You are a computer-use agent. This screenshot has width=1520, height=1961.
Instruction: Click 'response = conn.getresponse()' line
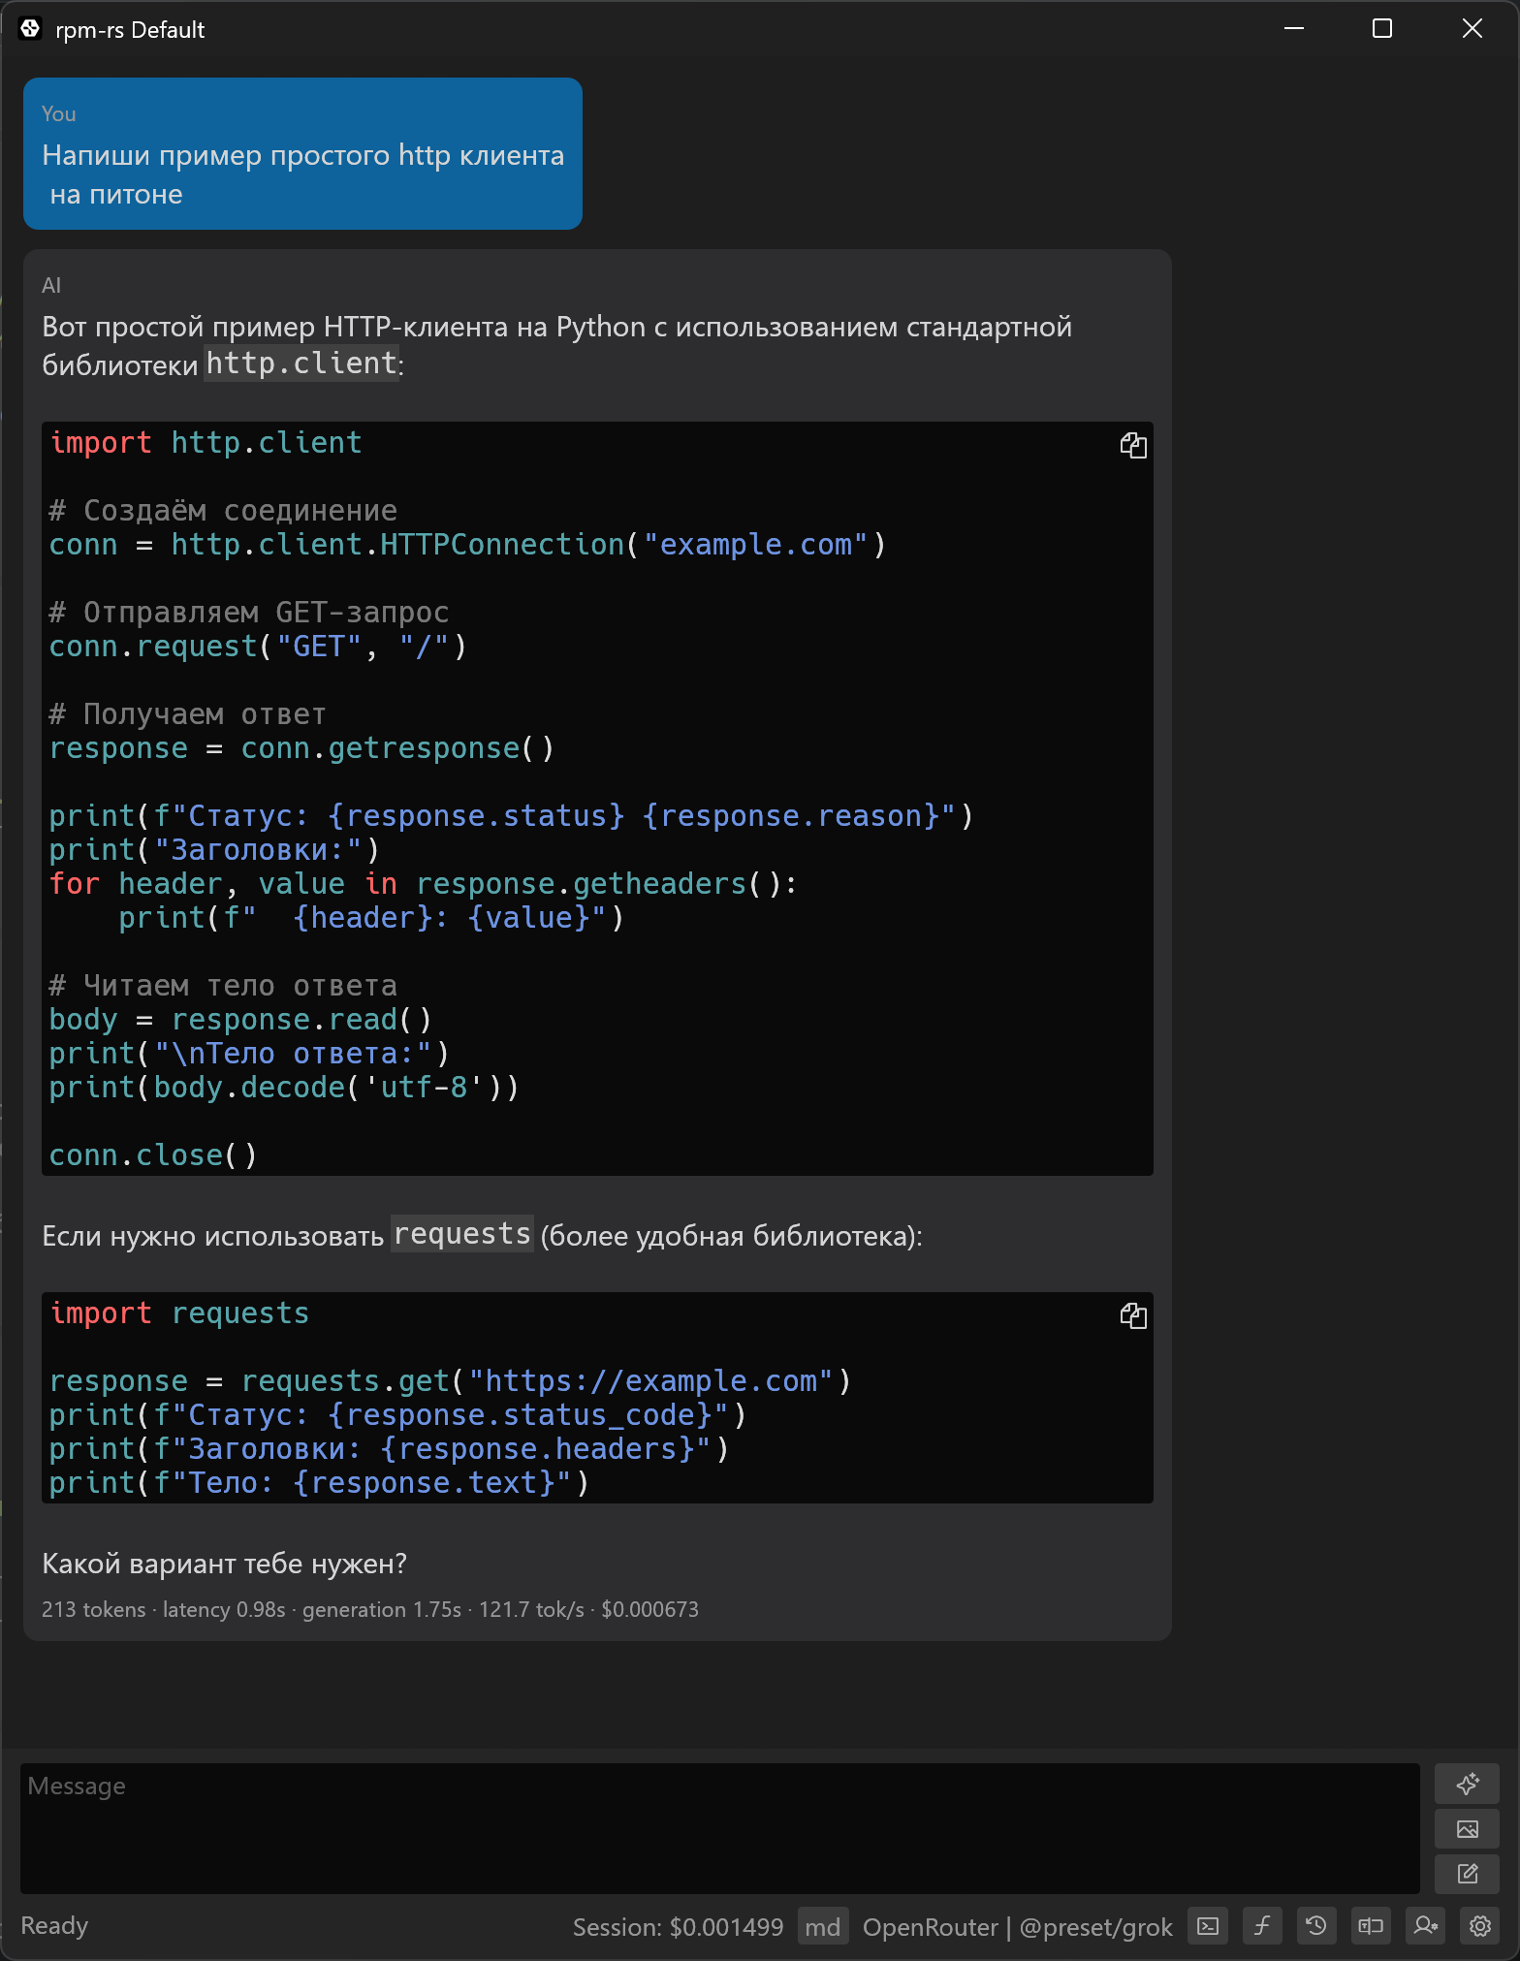[x=301, y=748]
